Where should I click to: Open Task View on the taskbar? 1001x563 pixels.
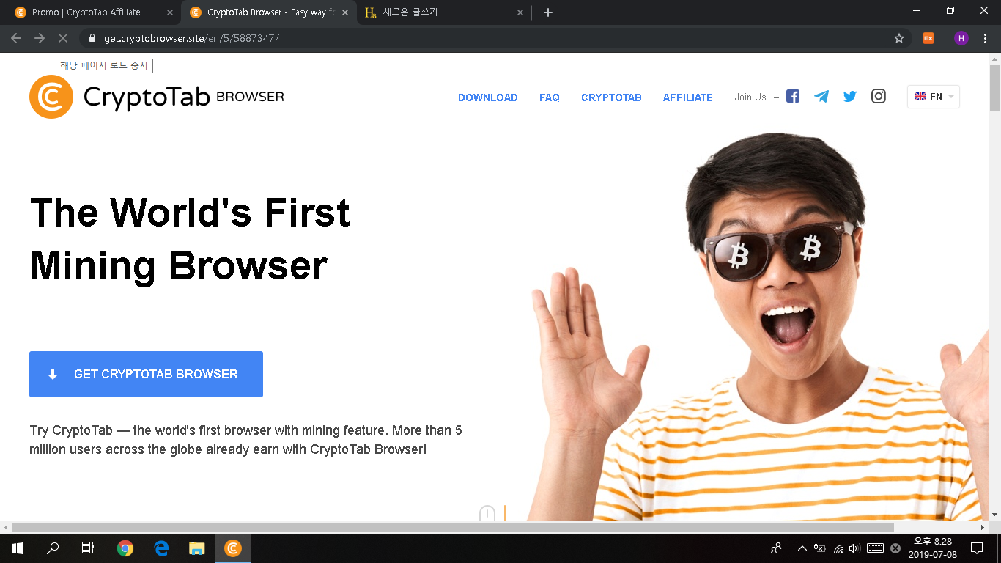88,548
